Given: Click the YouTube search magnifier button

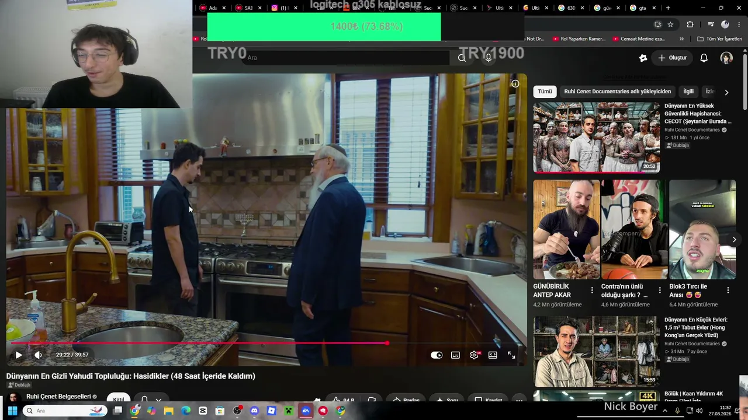Looking at the screenshot, I should 462,58.
